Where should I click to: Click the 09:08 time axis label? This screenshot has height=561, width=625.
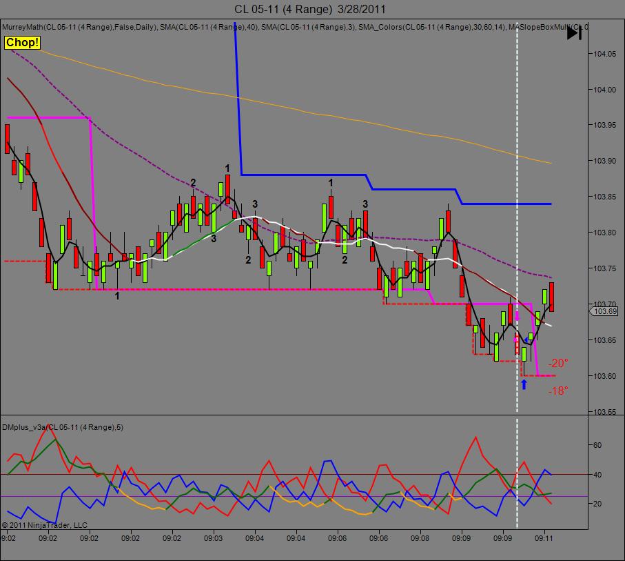pos(420,538)
